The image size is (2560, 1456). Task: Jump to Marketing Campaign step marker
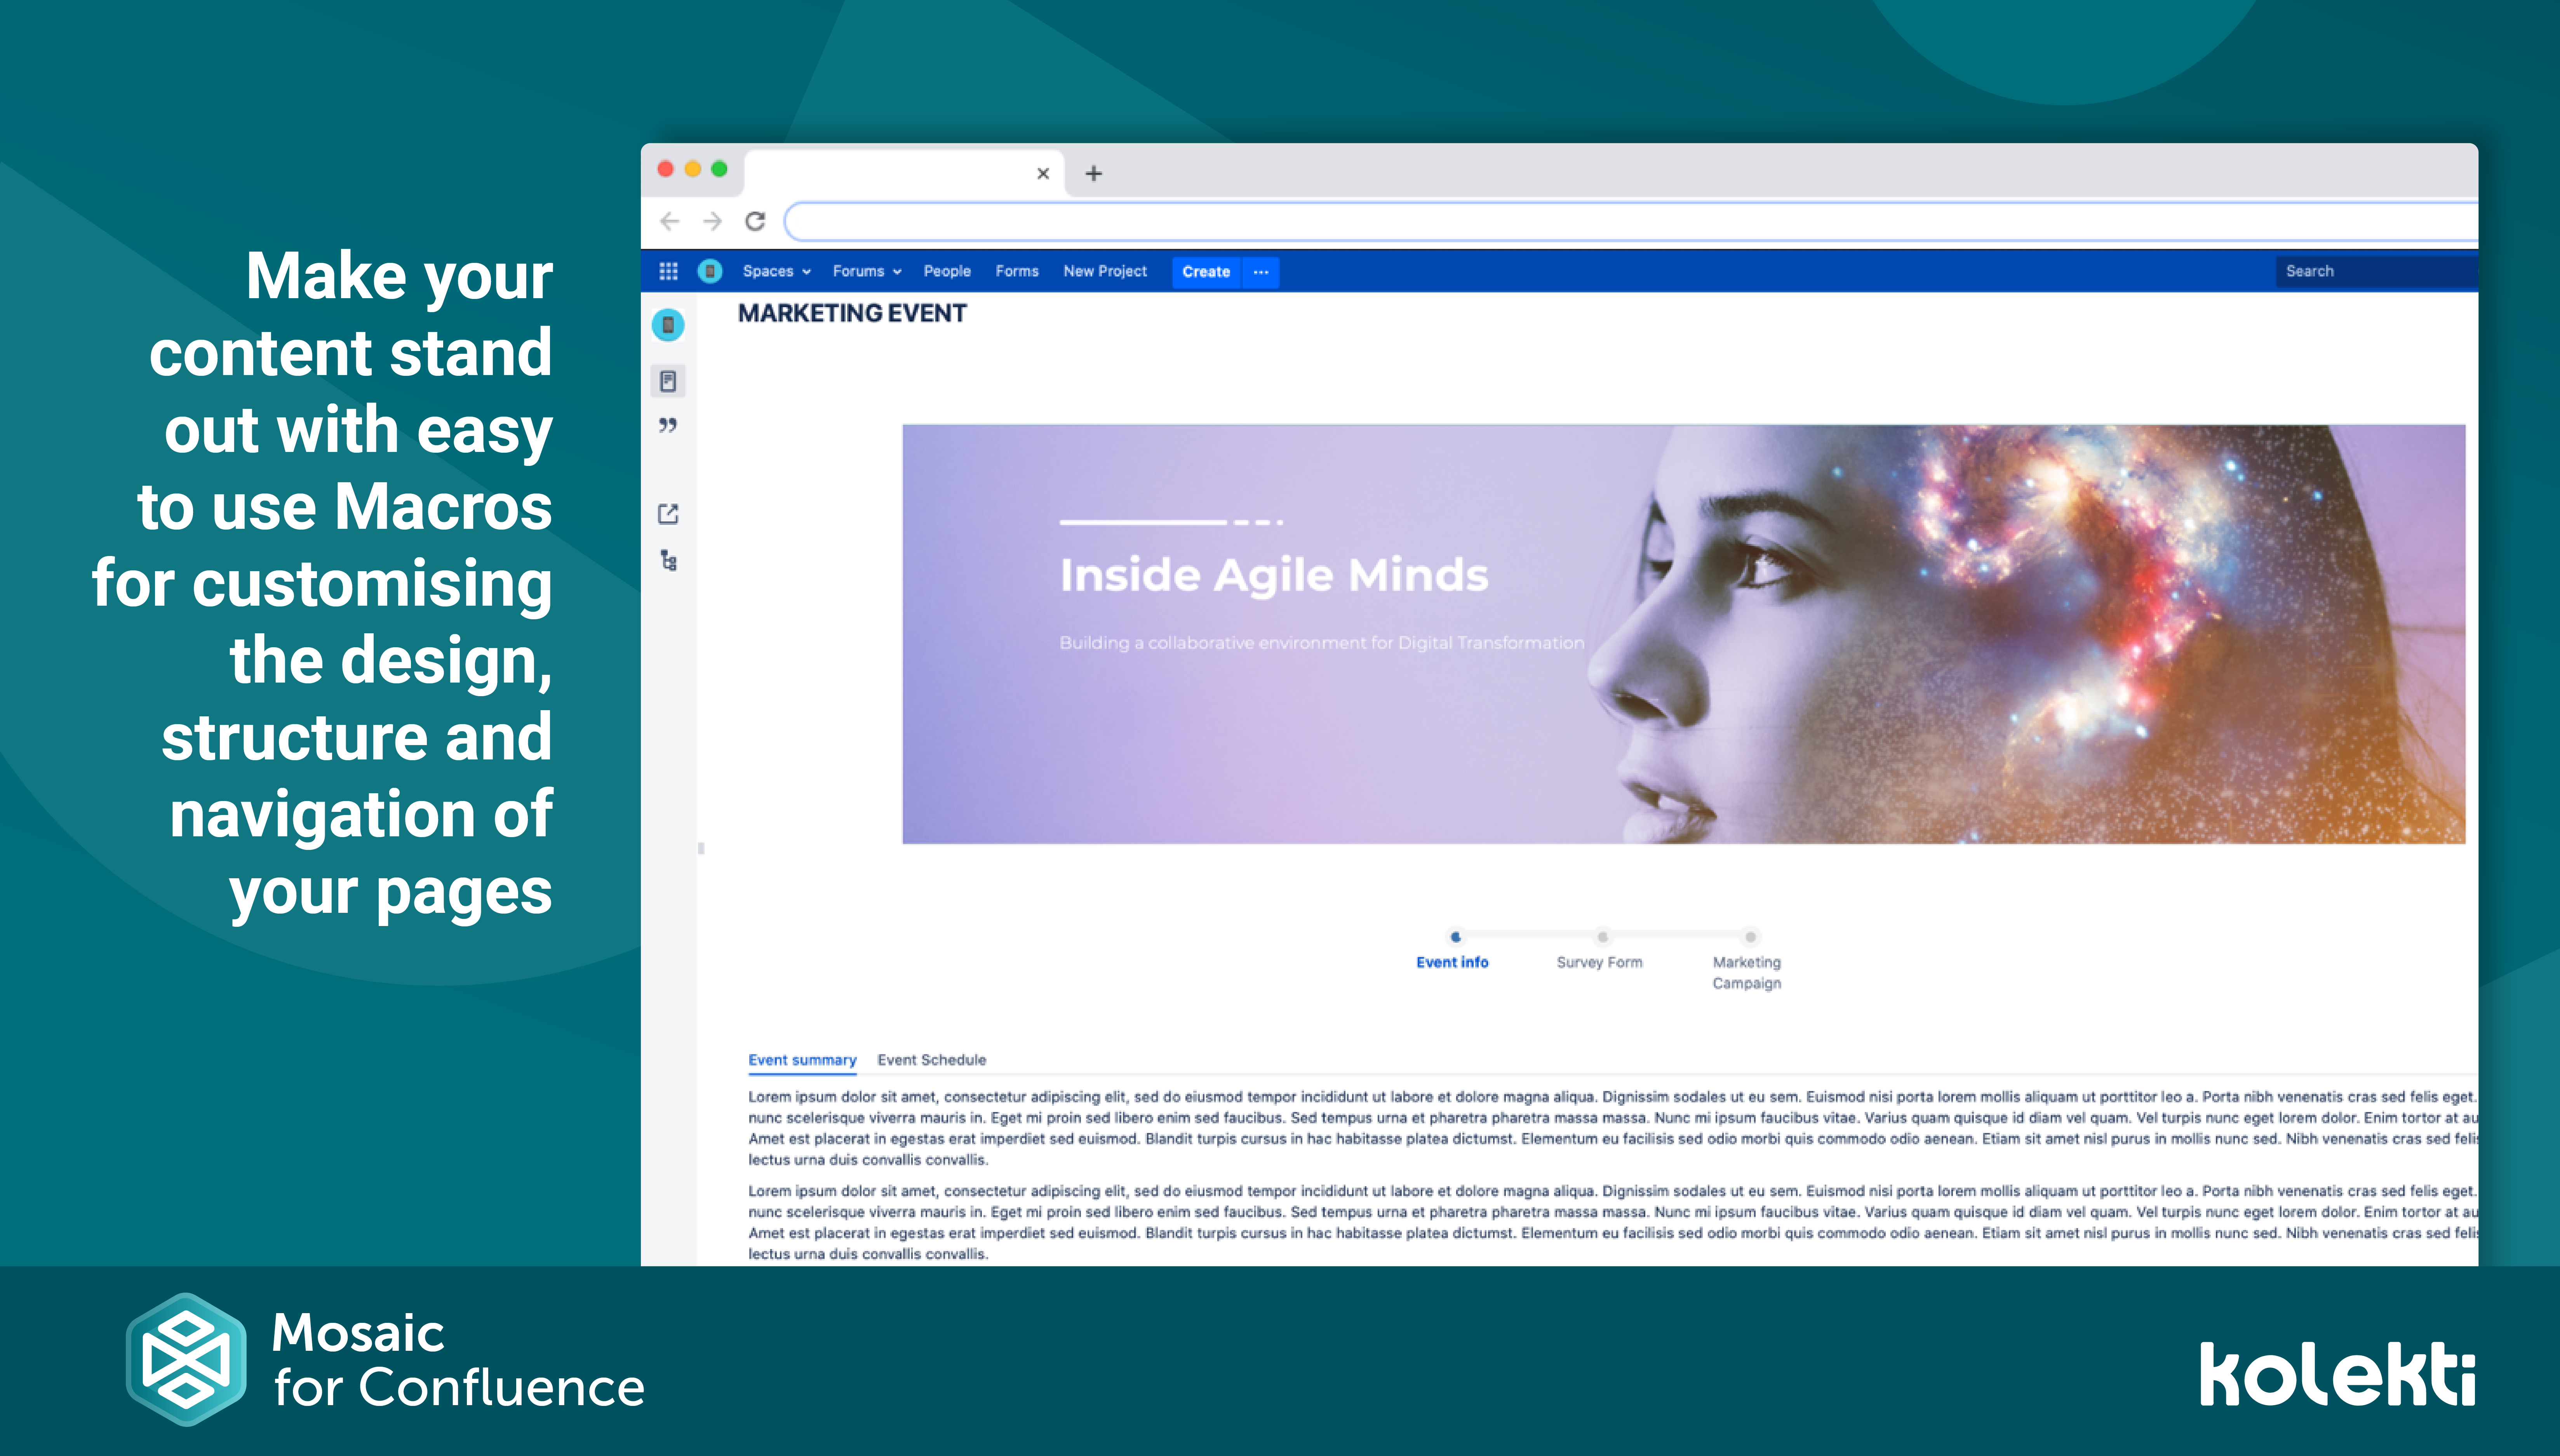(x=1750, y=937)
